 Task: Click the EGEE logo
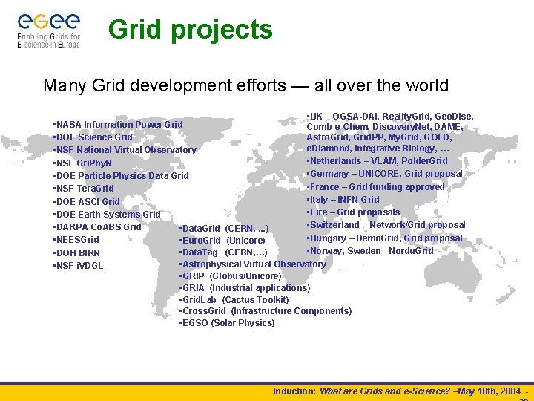(49, 31)
